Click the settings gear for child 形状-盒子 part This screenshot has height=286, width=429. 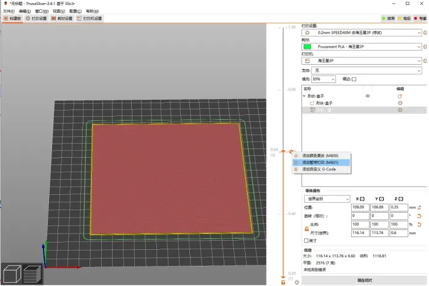tap(400, 103)
